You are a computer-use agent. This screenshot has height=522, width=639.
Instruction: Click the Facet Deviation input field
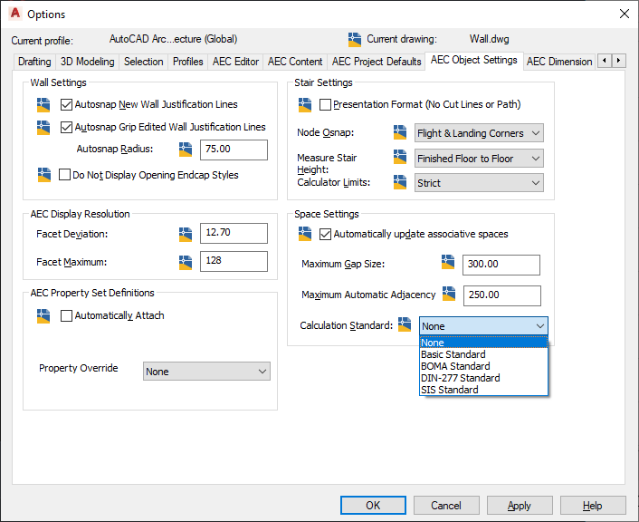(234, 233)
